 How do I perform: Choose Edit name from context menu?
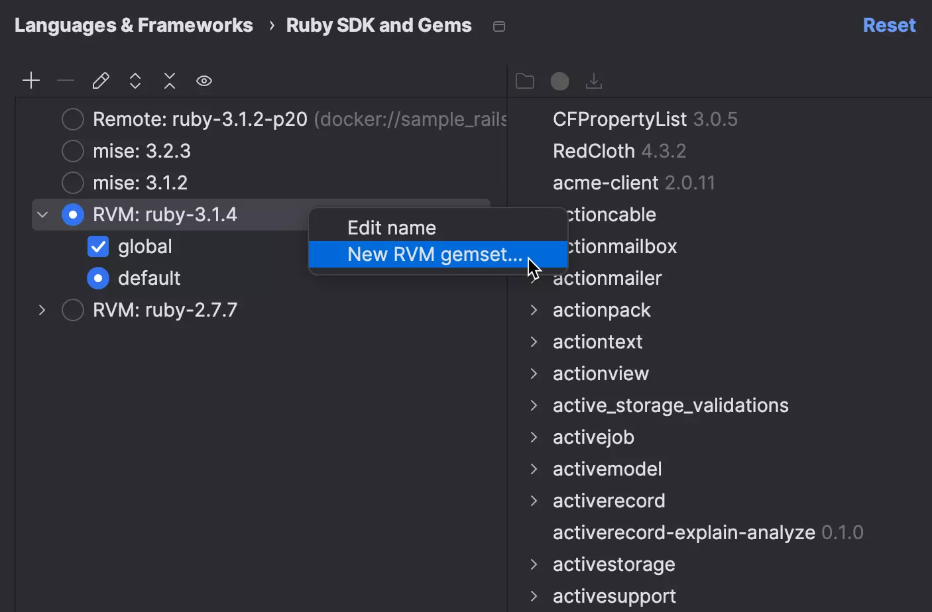[x=392, y=229]
